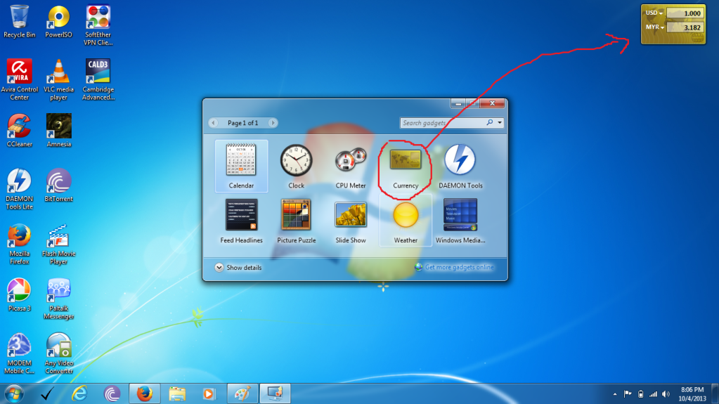Screen dimensions: 719x404
Task: Select the Recycle Bin desktop icon
Action: [19, 22]
